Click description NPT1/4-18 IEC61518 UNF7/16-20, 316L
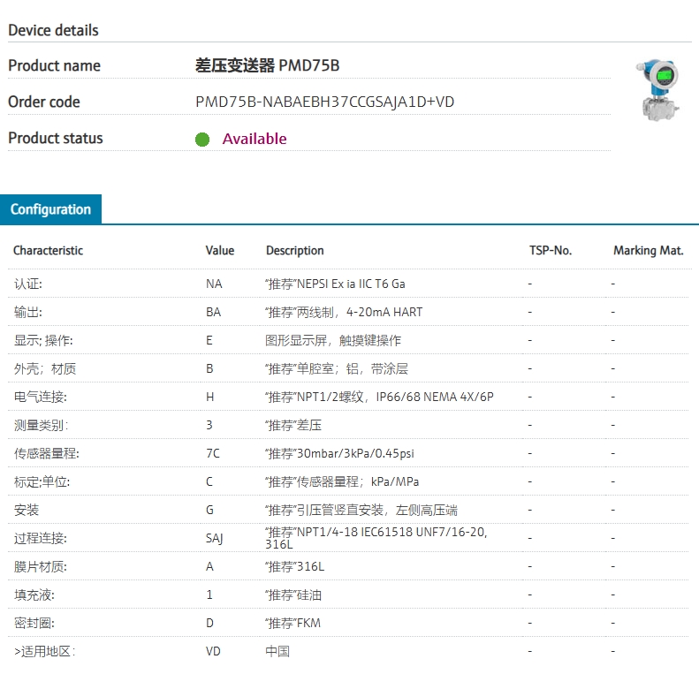Image resolution: width=699 pixels, height=674 pixels. pyautogui.click(x=376, y=538)
